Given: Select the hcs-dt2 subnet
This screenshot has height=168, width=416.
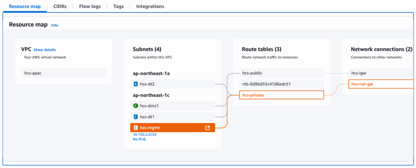Looking at the screenshot, I should (x=172, y=84).
